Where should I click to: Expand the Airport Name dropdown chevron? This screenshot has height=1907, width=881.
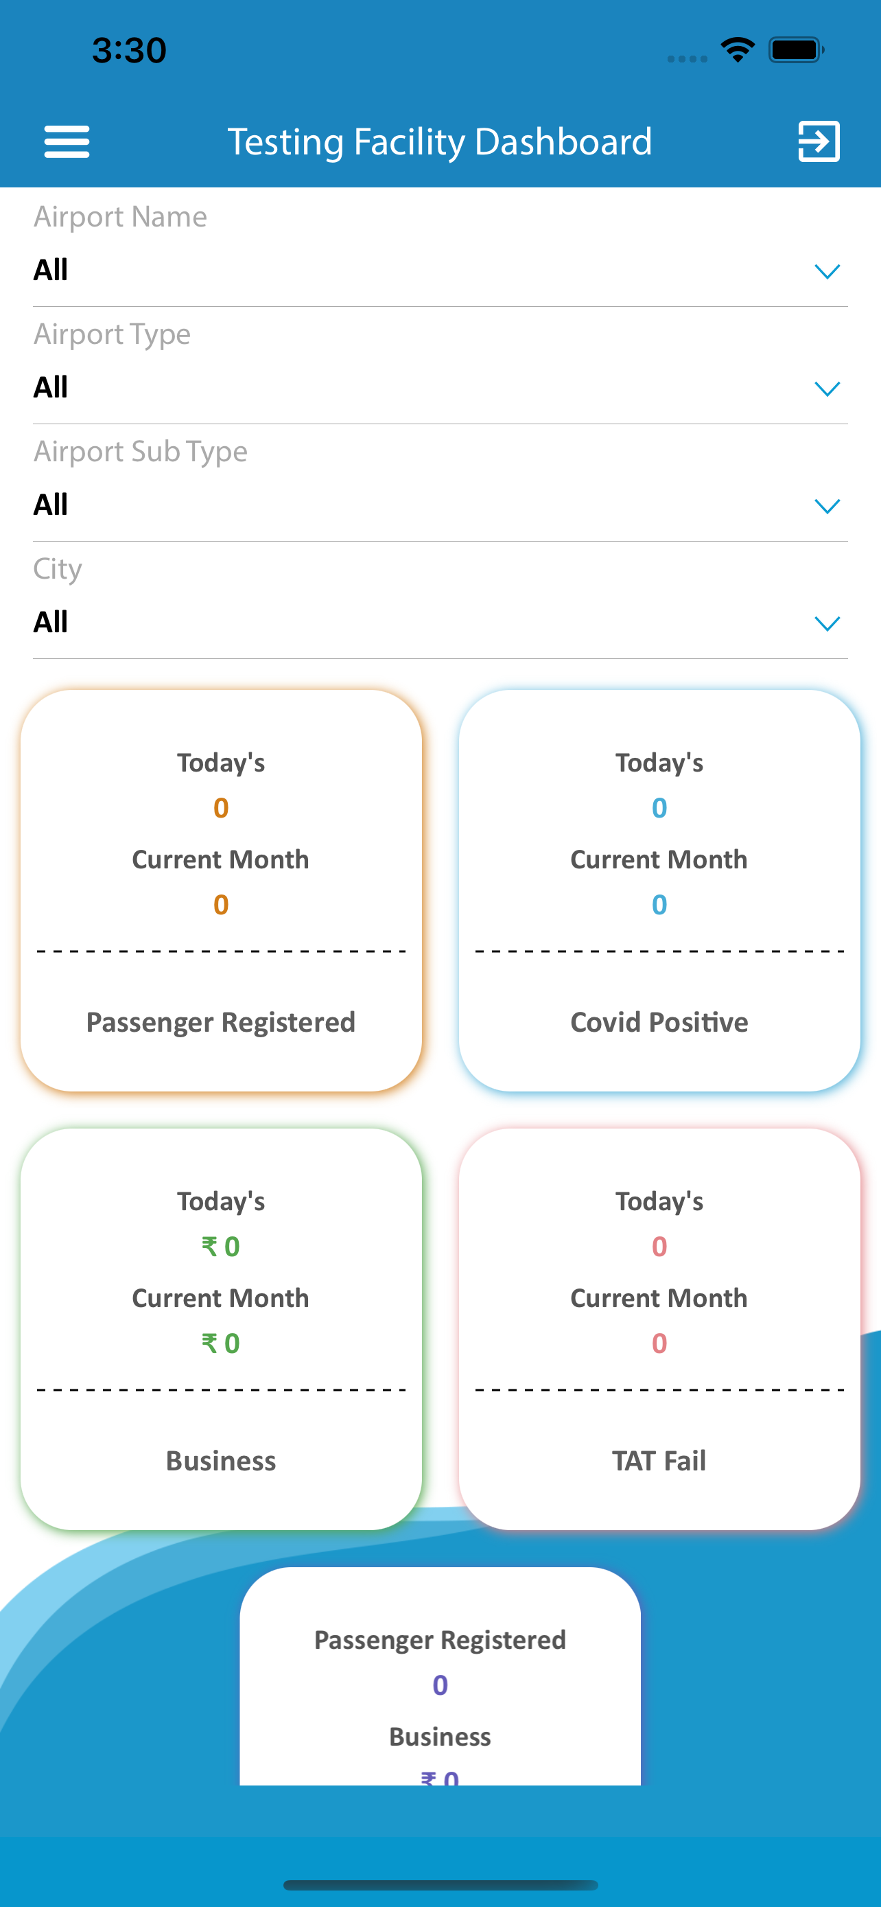coord(826,272)
